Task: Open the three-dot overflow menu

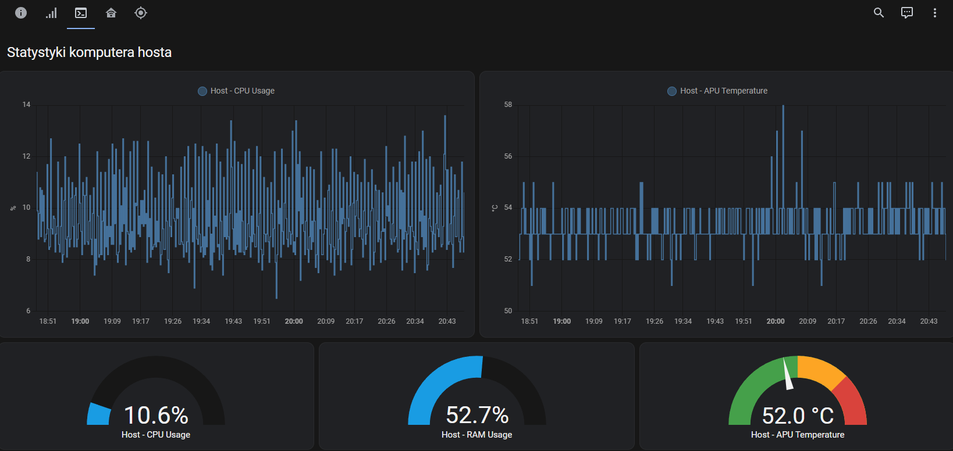Action: coord(935,13)
